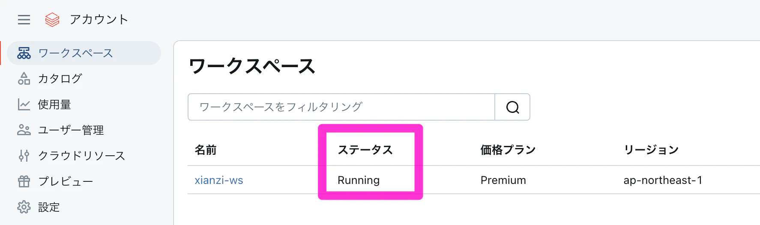Click the ステータス column header
This screenshot has width=760, height=225.
pyautogui.click(x=365, y=150)
